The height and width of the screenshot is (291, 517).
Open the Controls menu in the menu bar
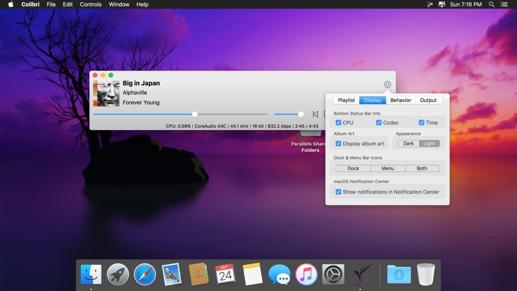91,5
